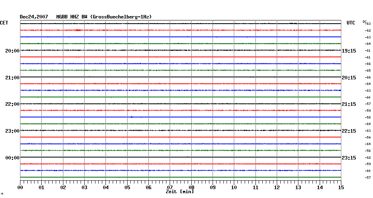Click the CET axis header
The width and height of the screenshot is (373, 198).
(x=4, y=23)
